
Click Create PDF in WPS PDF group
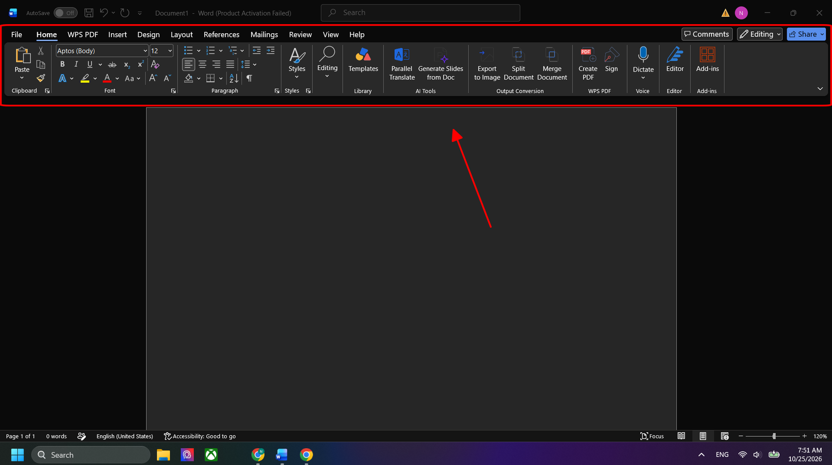(x=588, y=64)
